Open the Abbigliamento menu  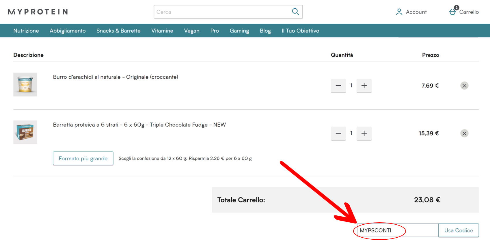68,31
